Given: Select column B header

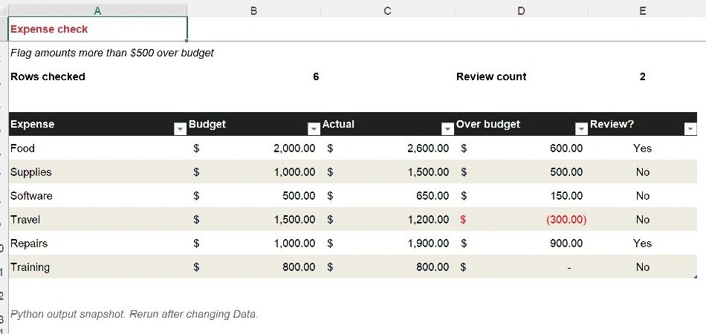Looking at the screenshot, I should click(x=254, y=10).
